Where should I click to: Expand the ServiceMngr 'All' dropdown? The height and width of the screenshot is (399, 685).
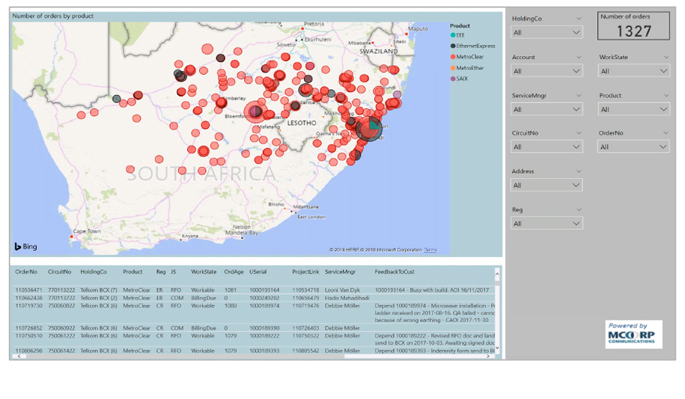(x=547, y=109)
